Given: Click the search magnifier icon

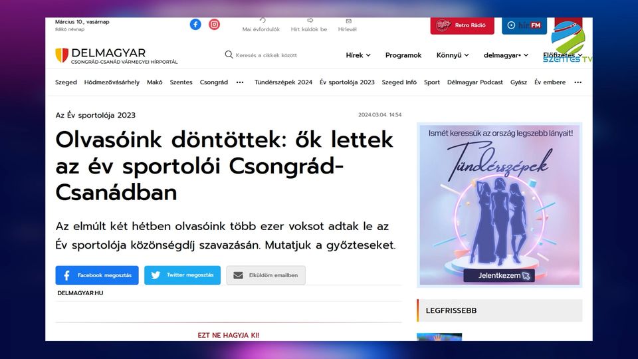Looking at the screenshot, I should [229, 55].
